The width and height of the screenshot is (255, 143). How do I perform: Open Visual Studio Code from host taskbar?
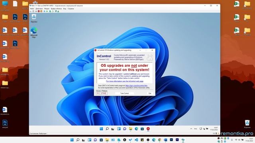[x=136, y=140]
